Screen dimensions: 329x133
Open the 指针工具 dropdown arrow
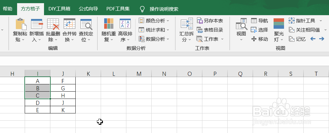pos(320,21)
